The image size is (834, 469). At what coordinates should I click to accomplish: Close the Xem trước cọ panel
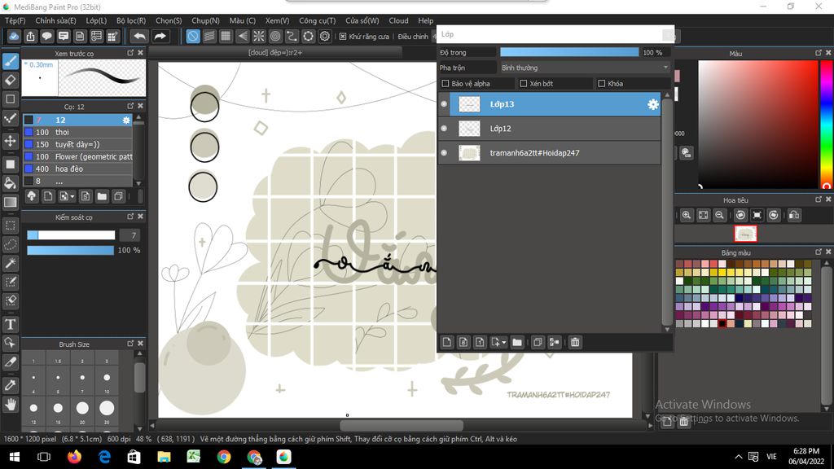point(140,53)
